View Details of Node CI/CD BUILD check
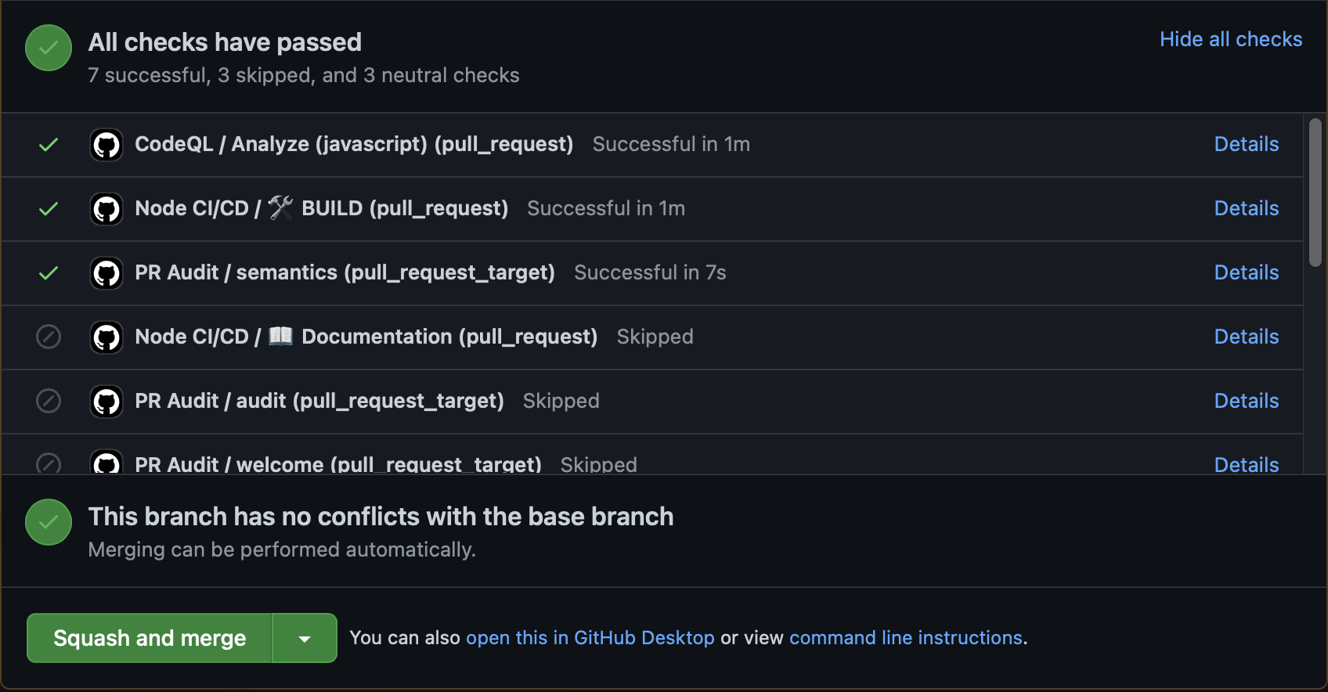The width and height of the screenshot is (1328, 692). [x=1246, y=209]
